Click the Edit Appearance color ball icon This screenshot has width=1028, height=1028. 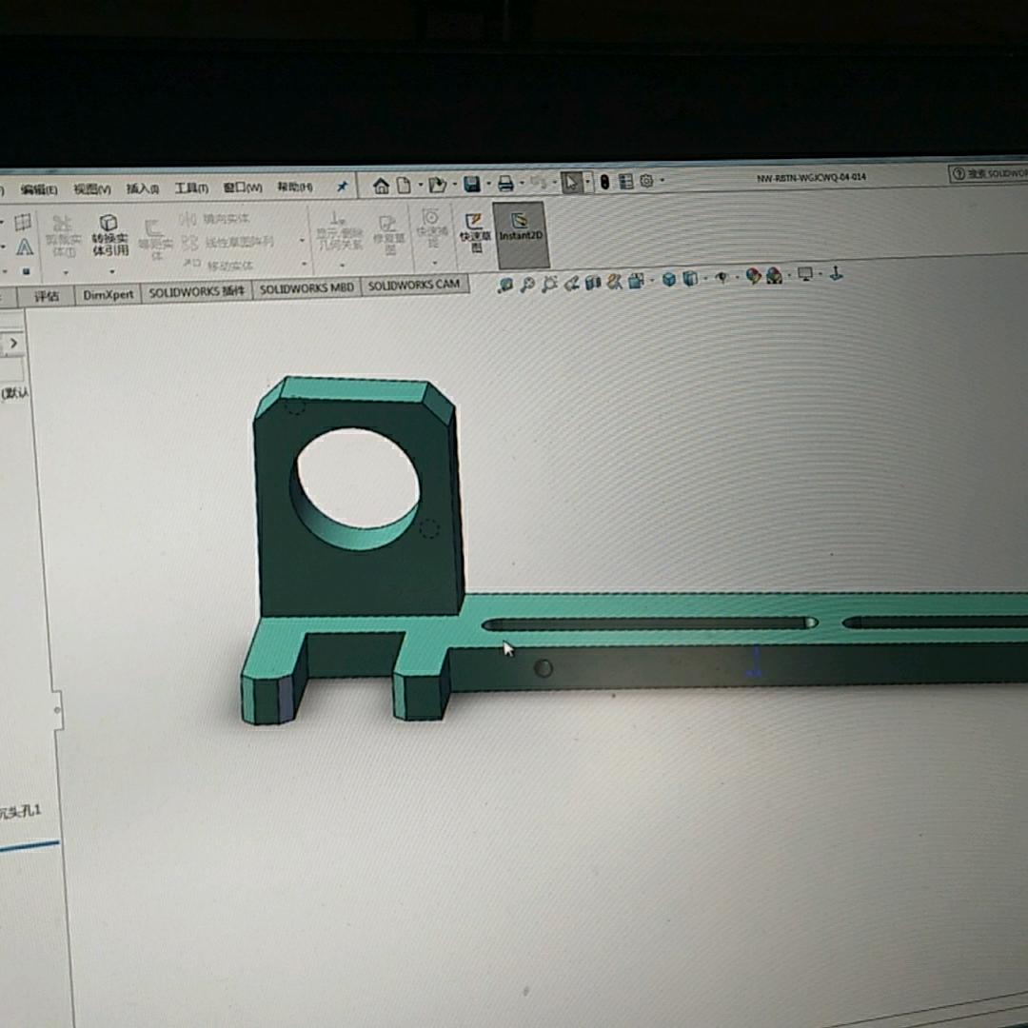click(x=754, y=276)
